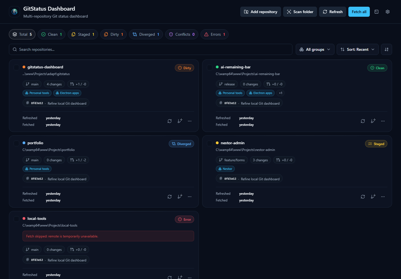
Task: Filter by Staged repositories
Action: 83,34
